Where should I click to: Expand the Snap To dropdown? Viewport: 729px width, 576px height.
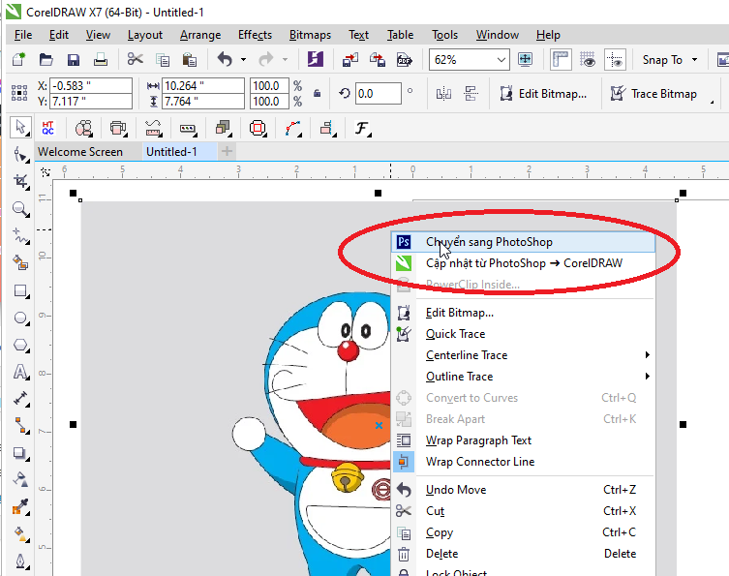coord(694,59)
